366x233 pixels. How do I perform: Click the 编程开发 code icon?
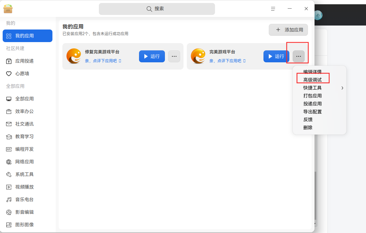tap(9, 149)
